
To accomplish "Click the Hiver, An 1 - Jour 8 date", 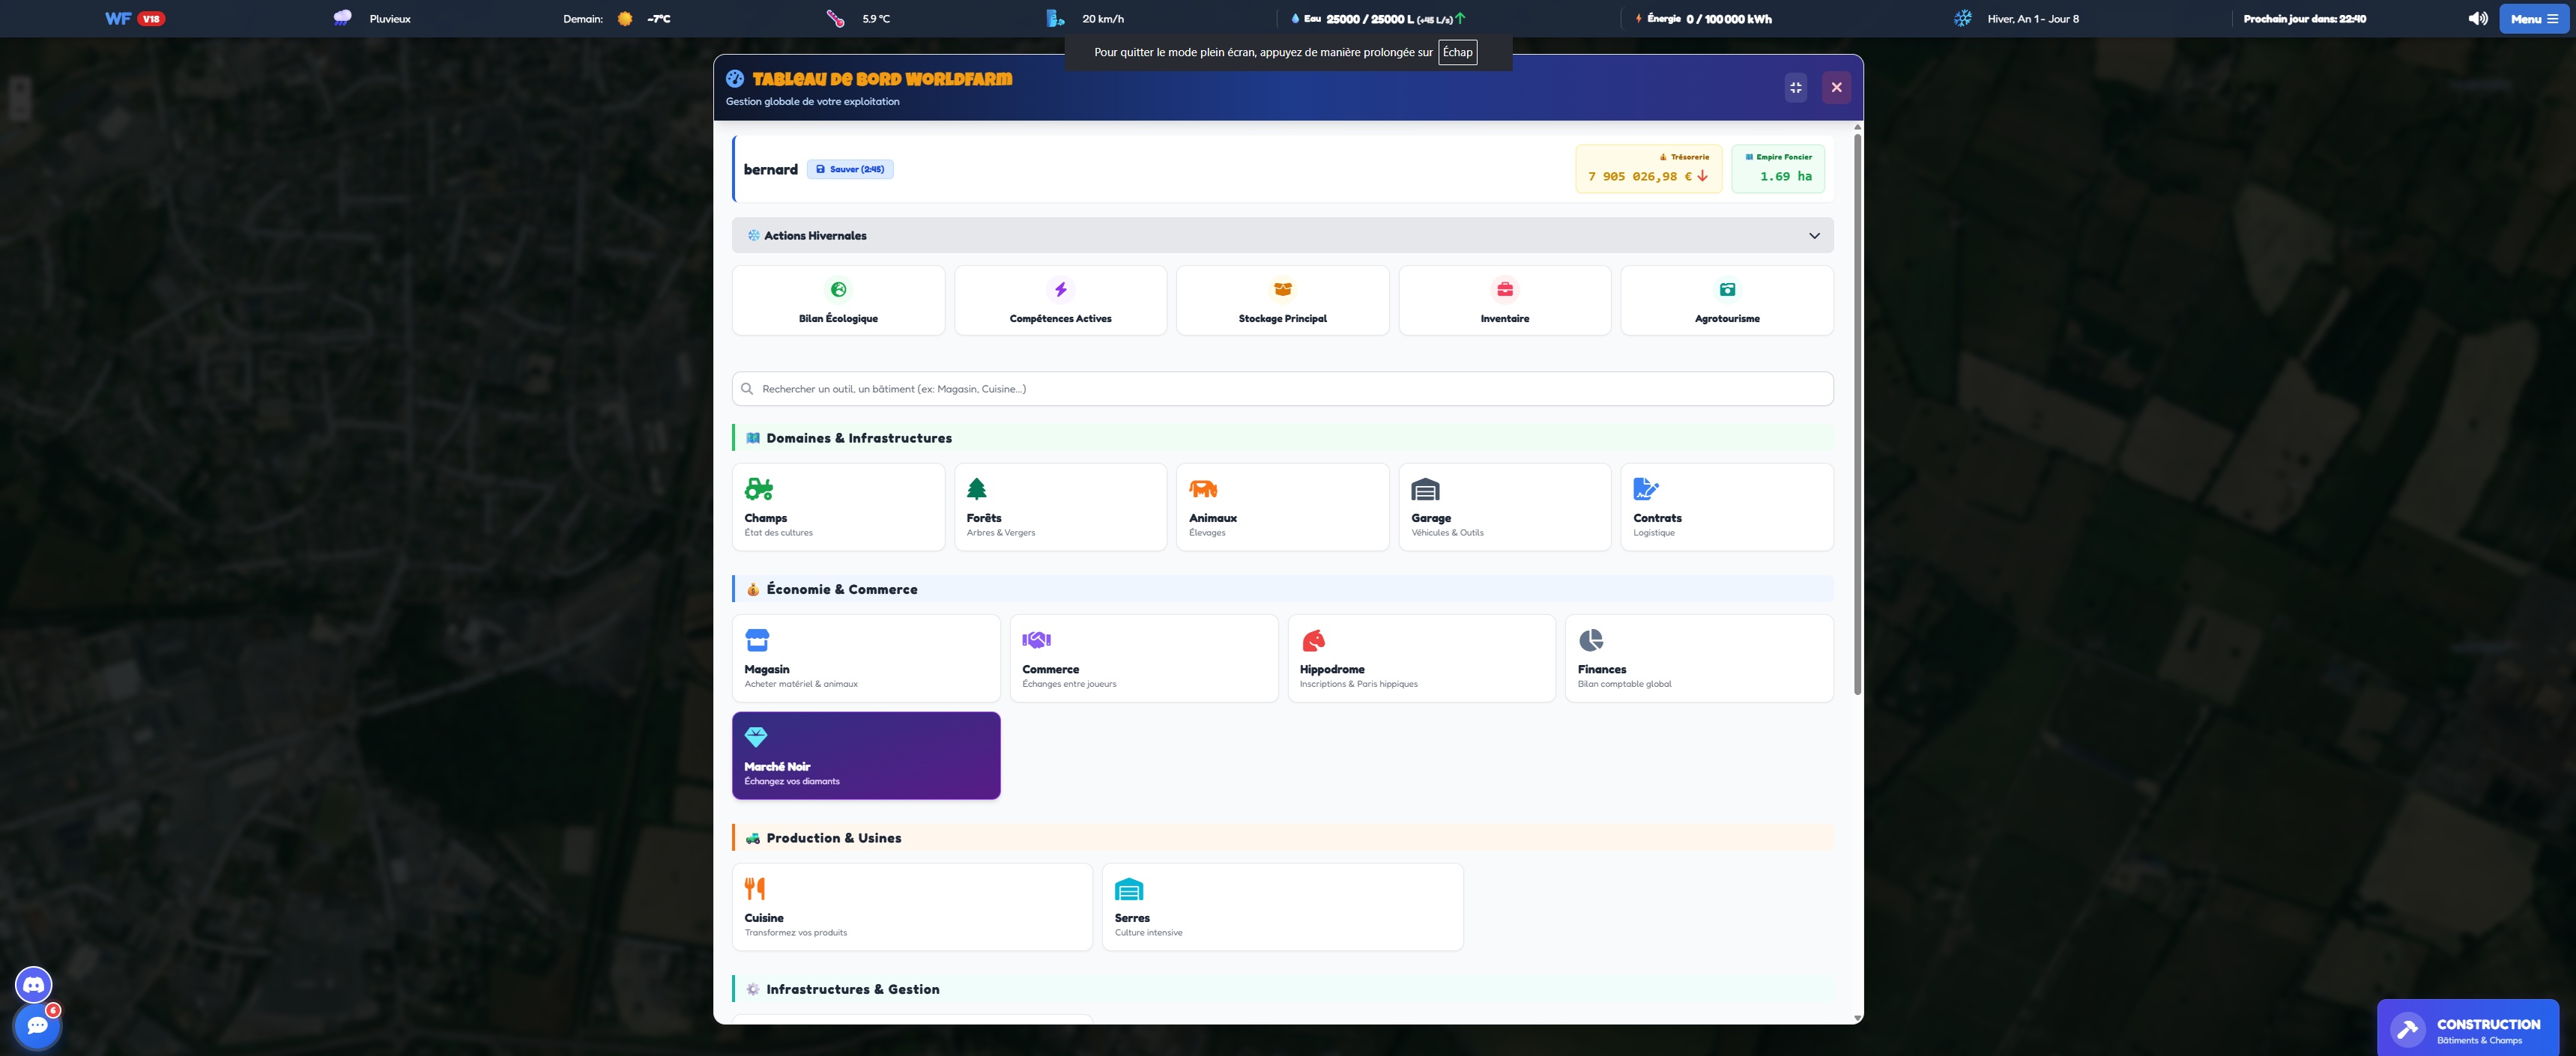I will 2033,19.
